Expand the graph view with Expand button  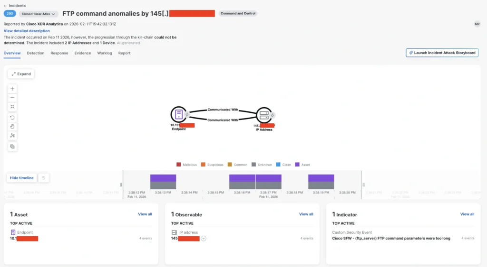click(x=21, y=74)
